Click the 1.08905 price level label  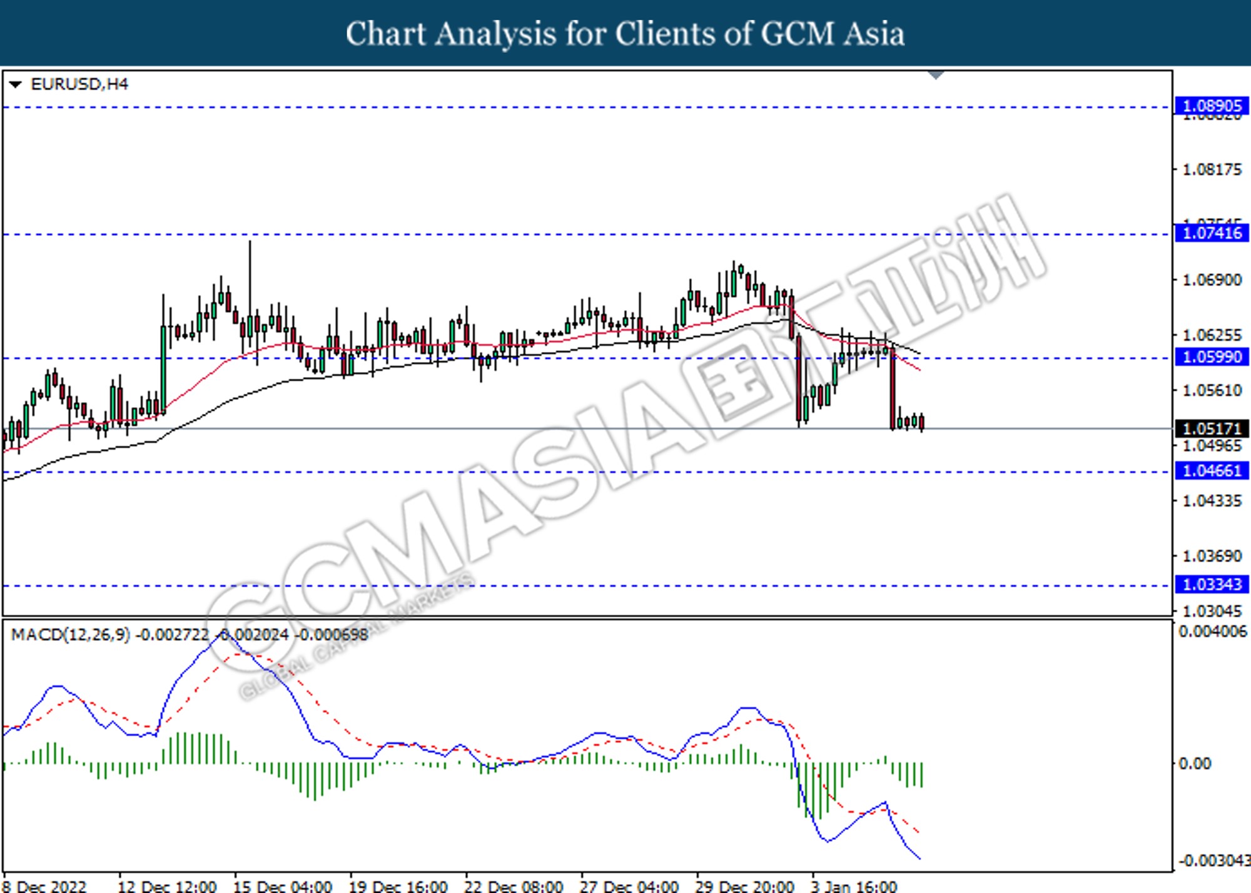point(1212,106)
